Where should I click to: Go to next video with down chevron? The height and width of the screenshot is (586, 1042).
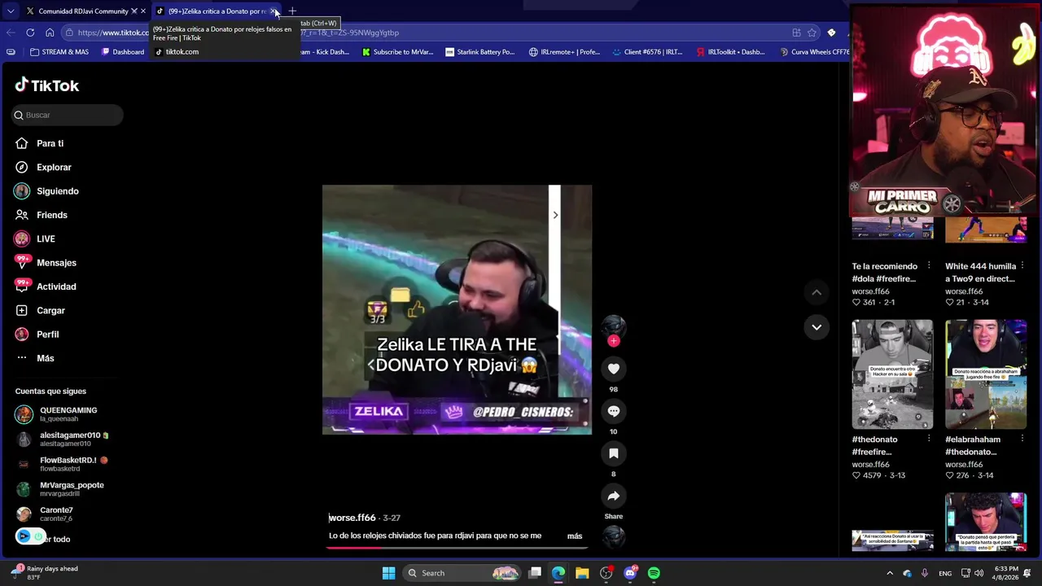click(x=817, y=327)
